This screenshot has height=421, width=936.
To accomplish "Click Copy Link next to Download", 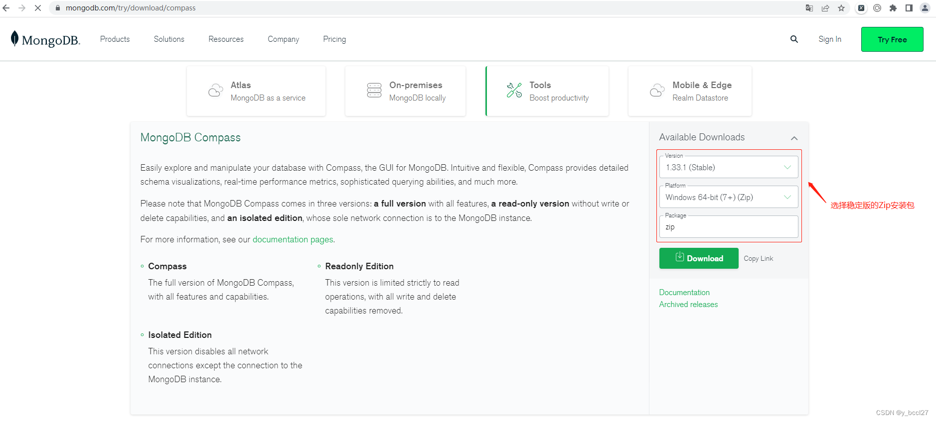I will tap(759, 258).
